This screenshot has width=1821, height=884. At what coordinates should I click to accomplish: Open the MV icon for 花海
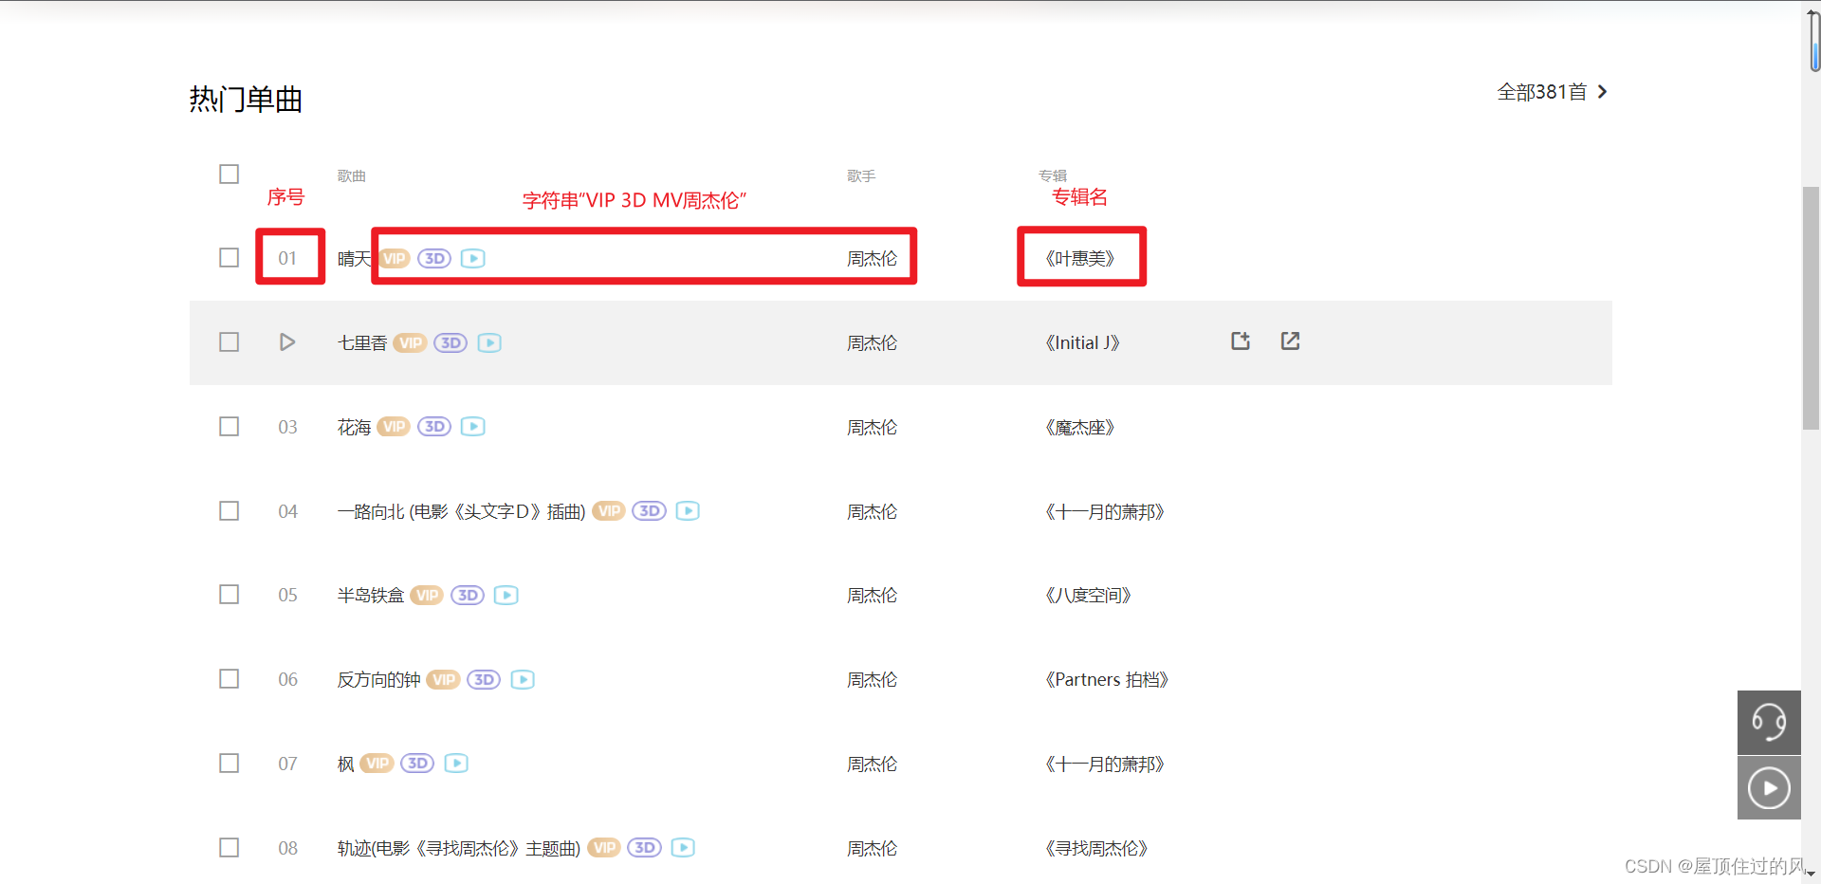(x=472, y=427)
